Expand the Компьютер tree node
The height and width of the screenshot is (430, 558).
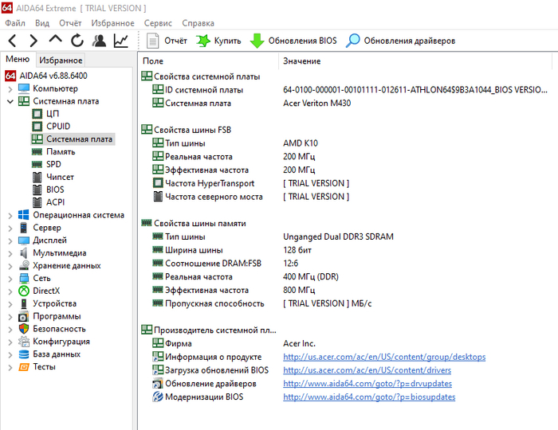(x=10, y=88)
